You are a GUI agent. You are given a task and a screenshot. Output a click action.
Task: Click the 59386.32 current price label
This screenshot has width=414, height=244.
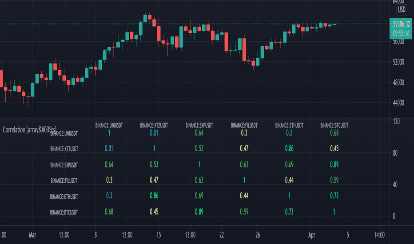(401, 24)
